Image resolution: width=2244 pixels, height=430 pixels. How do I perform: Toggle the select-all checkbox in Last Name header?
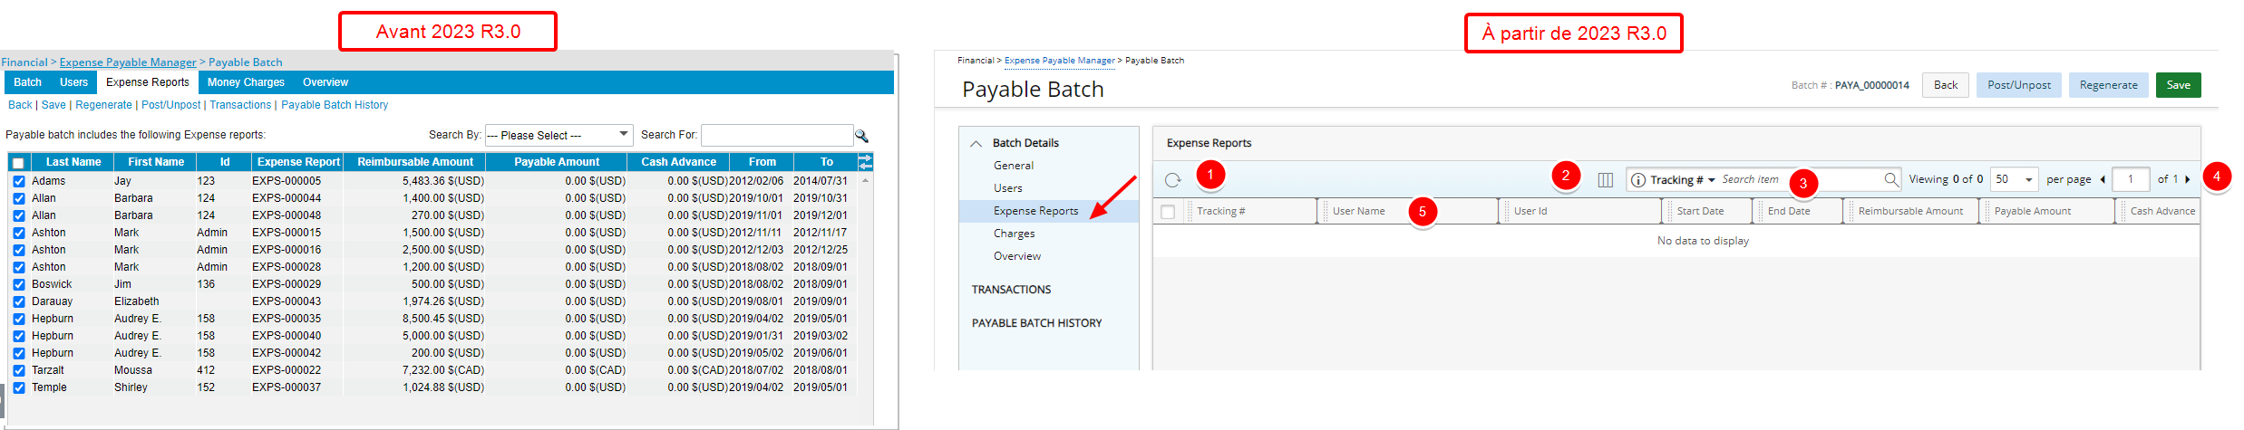18,163
